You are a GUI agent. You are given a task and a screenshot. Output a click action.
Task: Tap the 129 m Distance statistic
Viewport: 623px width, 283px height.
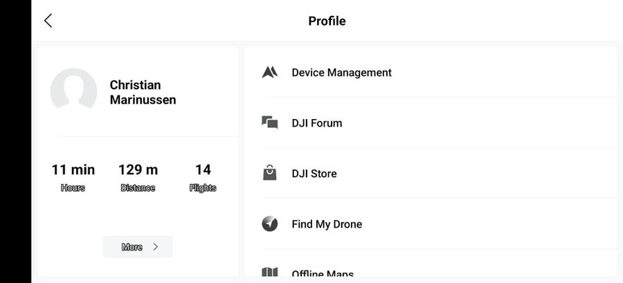(138, 177)
